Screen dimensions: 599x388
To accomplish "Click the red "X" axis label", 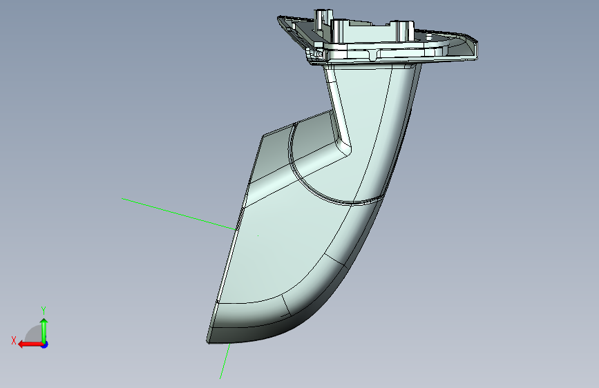I will pyautogui.click(x=14, y=340).
